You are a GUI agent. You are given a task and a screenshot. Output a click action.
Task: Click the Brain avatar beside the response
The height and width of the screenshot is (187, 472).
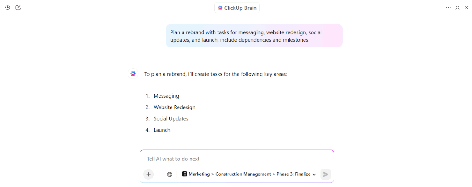pyautogui.click(x=133, y=74)
